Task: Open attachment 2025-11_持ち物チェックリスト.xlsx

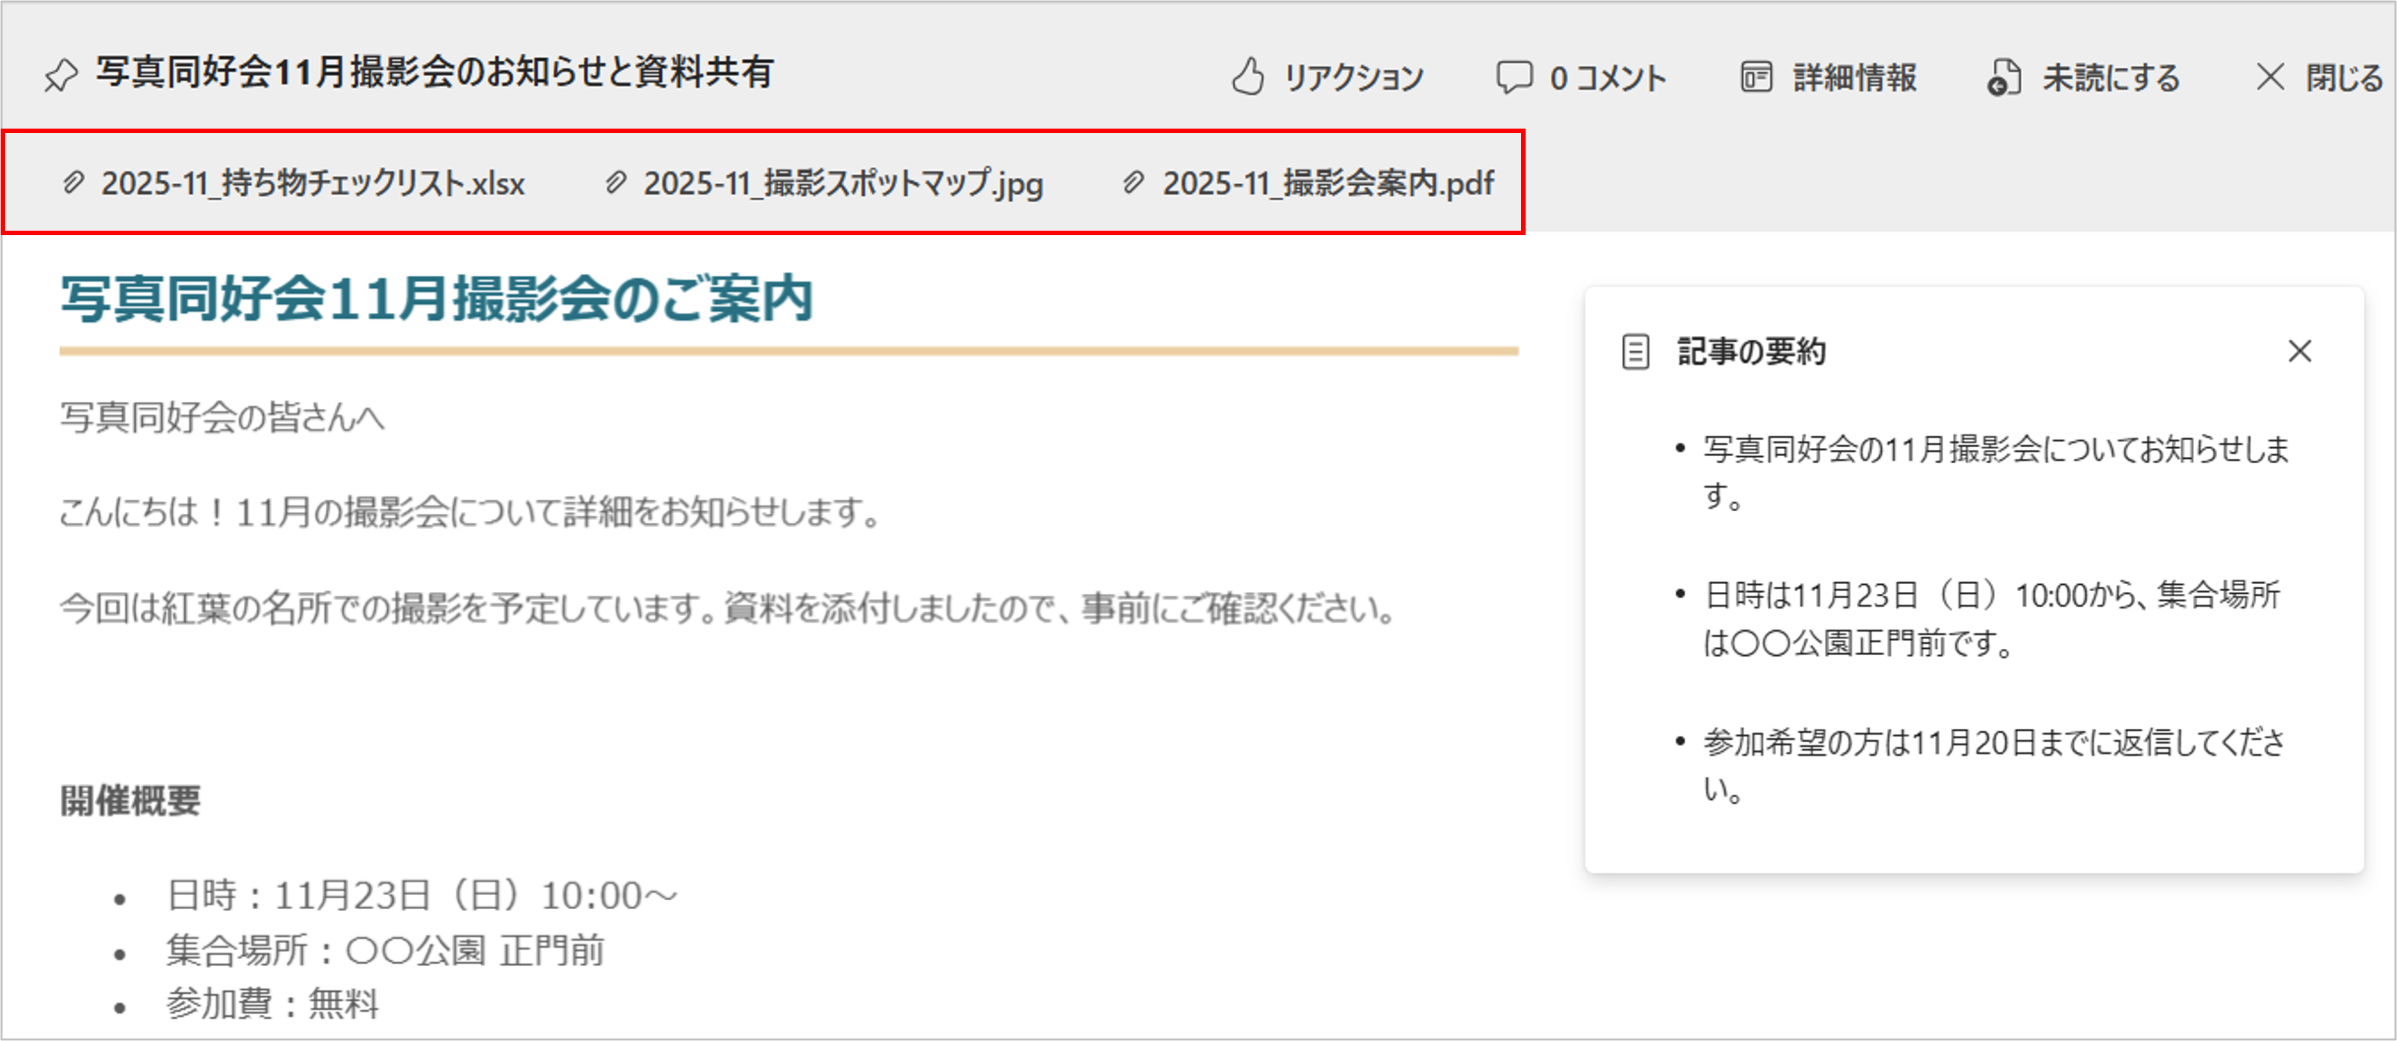Action: pyautogui.click(x=314, y=184)
